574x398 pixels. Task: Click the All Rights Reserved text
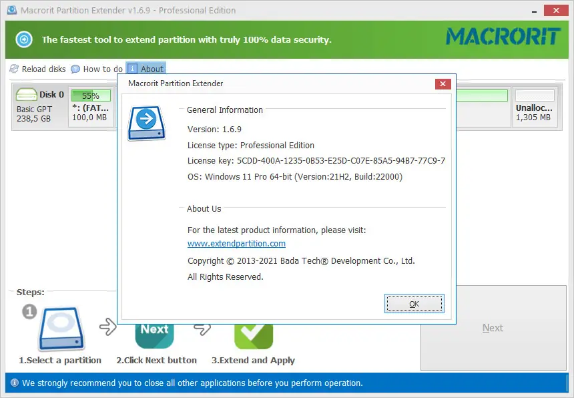[x=226, y=277]
